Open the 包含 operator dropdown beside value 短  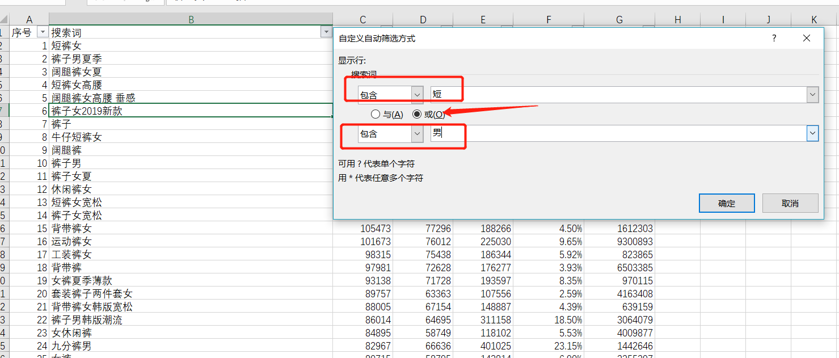[x=417, y=94]
